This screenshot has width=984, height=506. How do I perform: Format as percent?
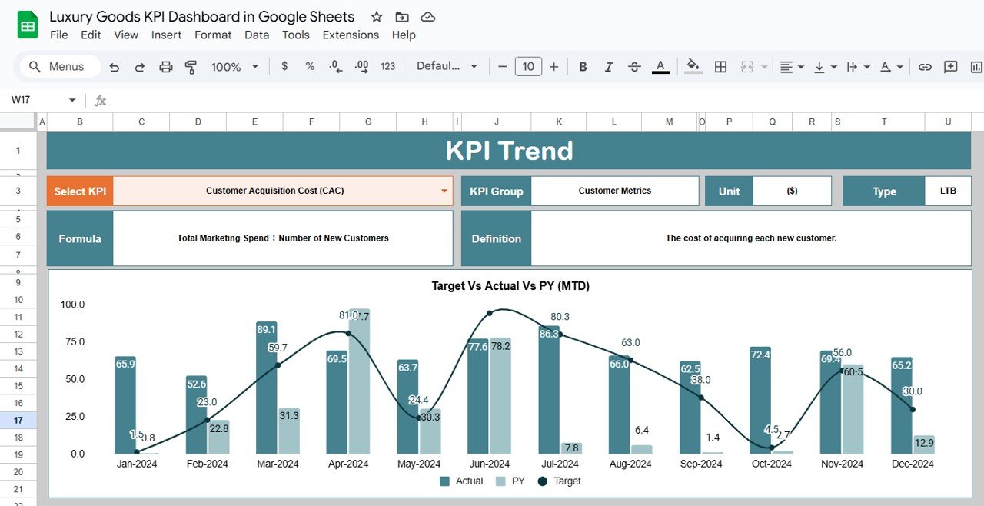pyautogui.click(x=310, y=66)
